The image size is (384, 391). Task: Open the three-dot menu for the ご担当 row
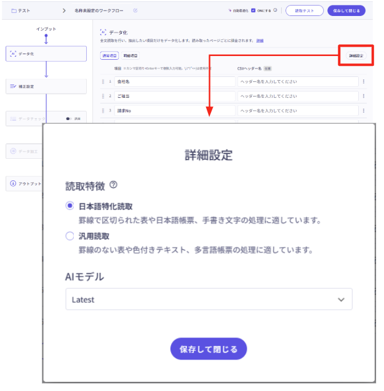[363, 96]
